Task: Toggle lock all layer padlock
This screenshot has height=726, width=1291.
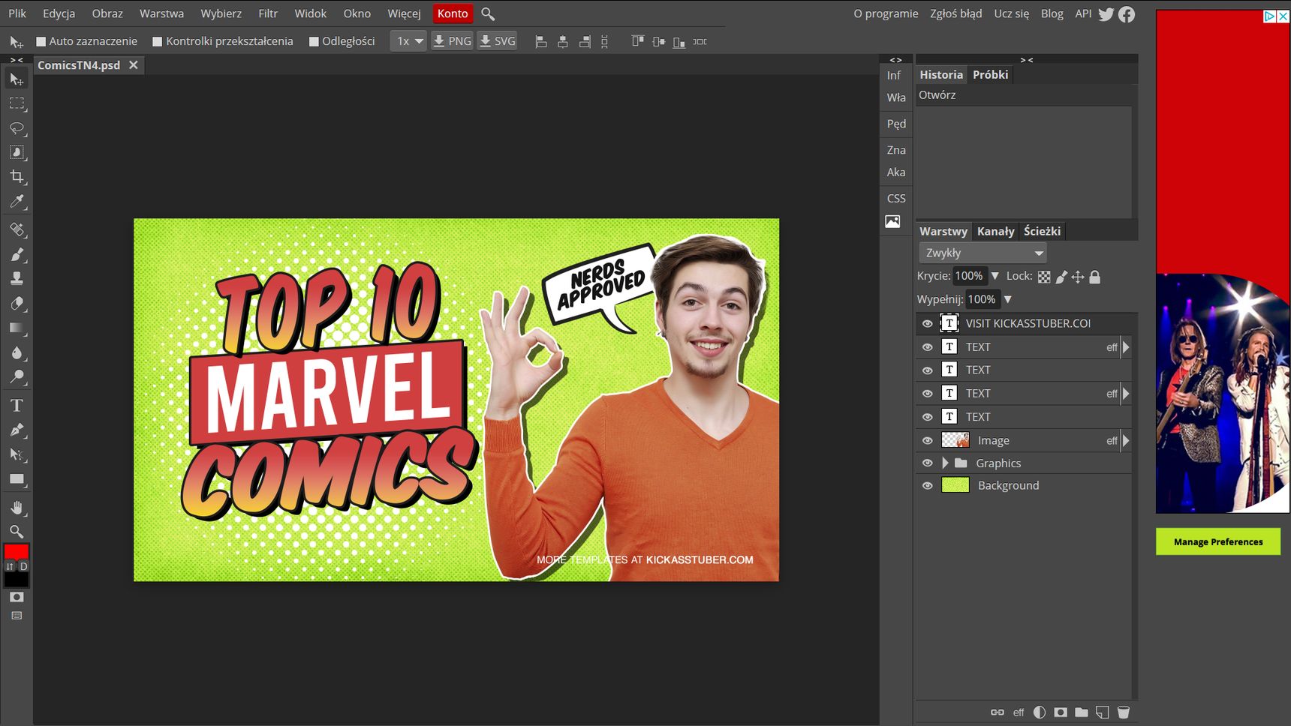Action: 1095,277
